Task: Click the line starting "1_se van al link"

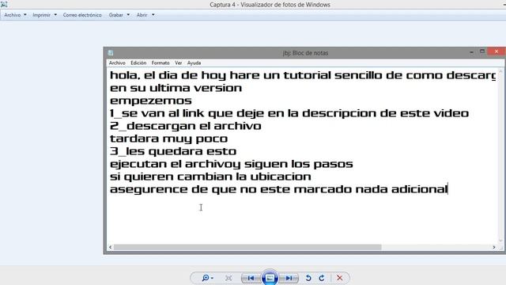Action: pos(289,113)
